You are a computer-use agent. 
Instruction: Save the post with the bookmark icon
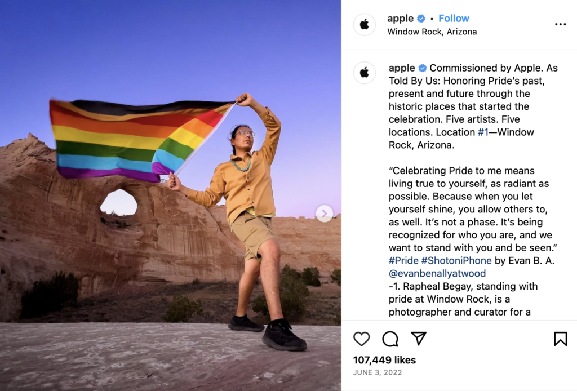(x=561, y=339)
